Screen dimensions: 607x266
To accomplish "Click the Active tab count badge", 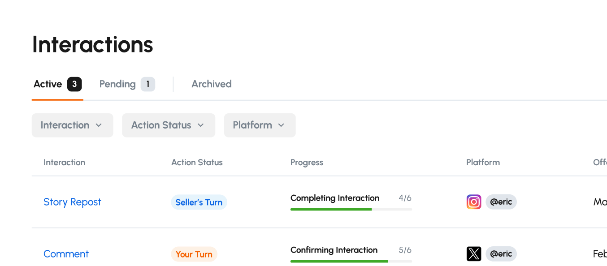I will 74,84.
